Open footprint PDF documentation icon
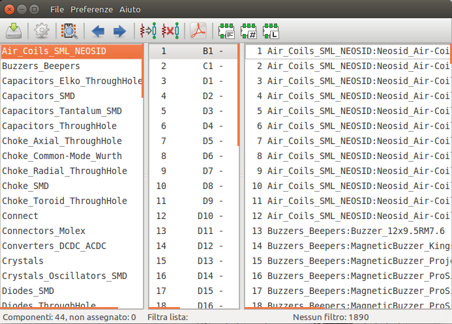 pos(198,31)
